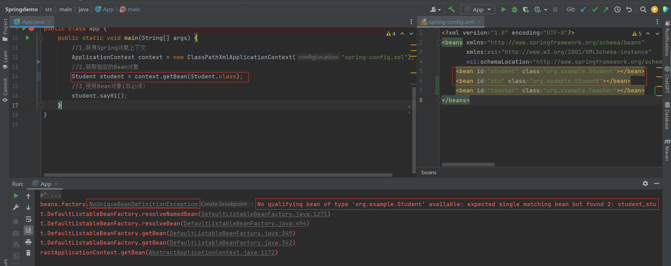The height and width of the screenshot is (266, 671).
Task: Commit changes using green checkmark icon
Action: (x=595, y=9)
